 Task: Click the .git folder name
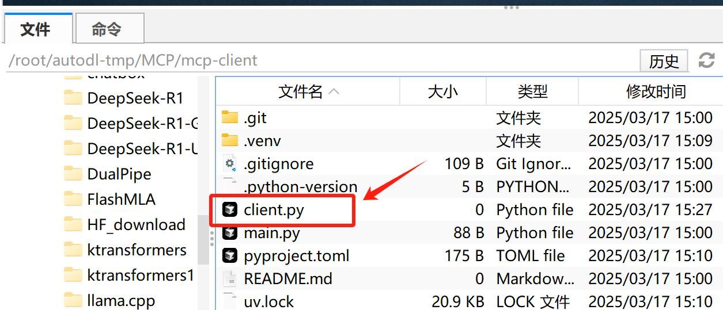coord(255,117)
